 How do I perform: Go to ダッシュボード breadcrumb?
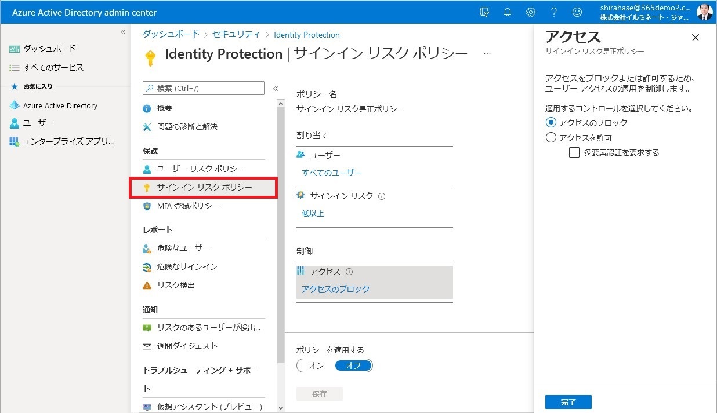pyautogui.click(x=171, y=34)
